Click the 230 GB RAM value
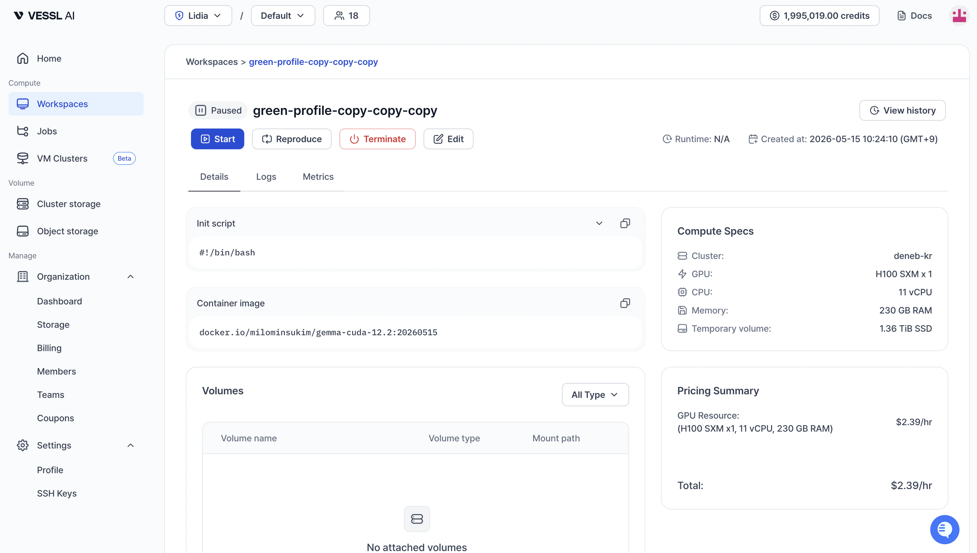 click(x=906, y=310)
